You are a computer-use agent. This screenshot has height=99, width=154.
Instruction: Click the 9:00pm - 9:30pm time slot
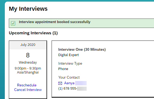pyautogui.click(x=28, y=68)
